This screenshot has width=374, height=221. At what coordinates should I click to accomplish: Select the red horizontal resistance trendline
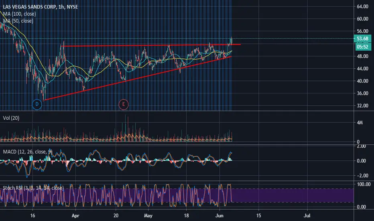click(x=151, y=45)
